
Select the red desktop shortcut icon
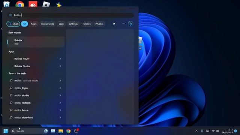pos(33,4)
